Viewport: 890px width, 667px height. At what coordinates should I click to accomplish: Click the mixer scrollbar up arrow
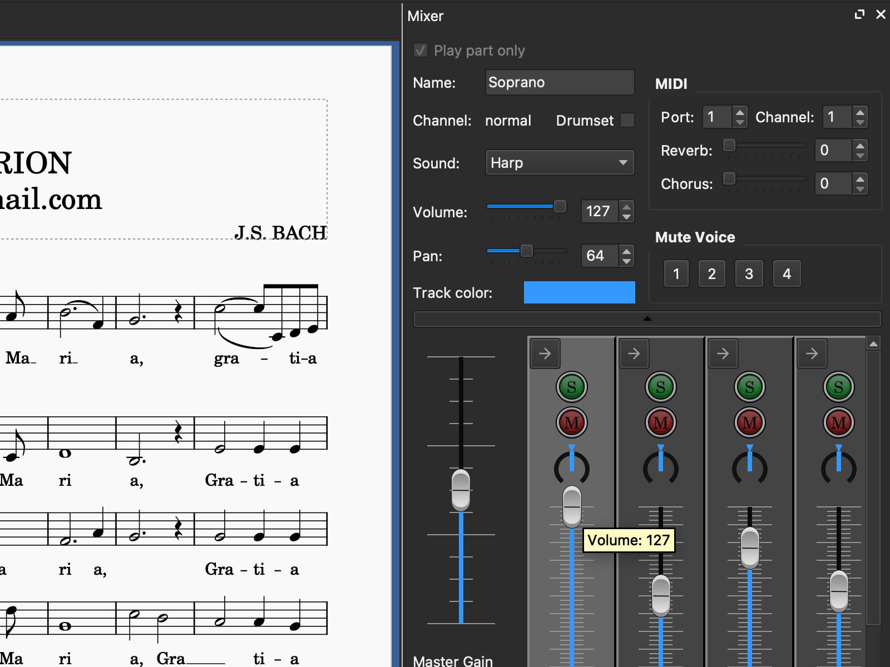[x=873, y=344]
